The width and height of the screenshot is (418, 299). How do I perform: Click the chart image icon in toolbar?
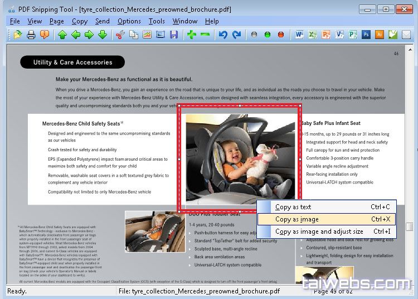click(147, 35)
